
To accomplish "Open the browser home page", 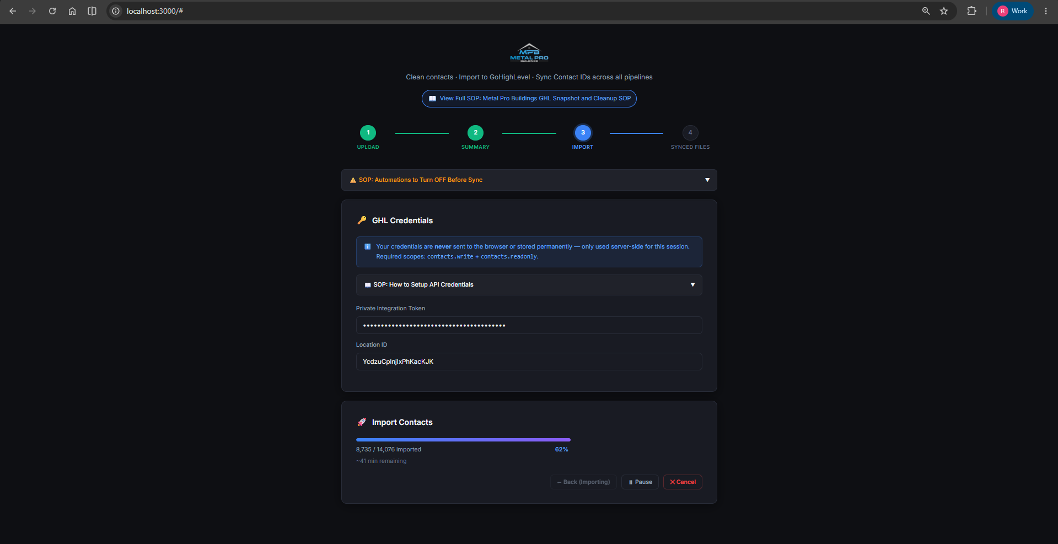I will (x=72, y=11).
